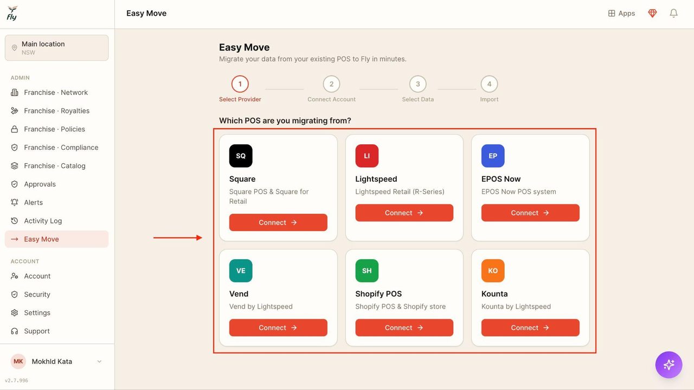
Task: Click 'Kounta by Lightspeed' description text
Action: pyautogui.click(x=516, y=306)
